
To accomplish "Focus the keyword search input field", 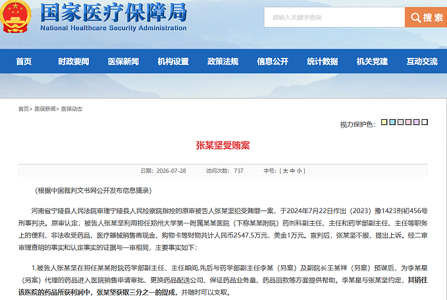I will point(334,17).
